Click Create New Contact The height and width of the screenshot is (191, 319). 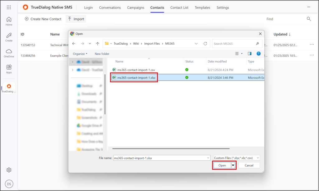(x=43, y=19)
